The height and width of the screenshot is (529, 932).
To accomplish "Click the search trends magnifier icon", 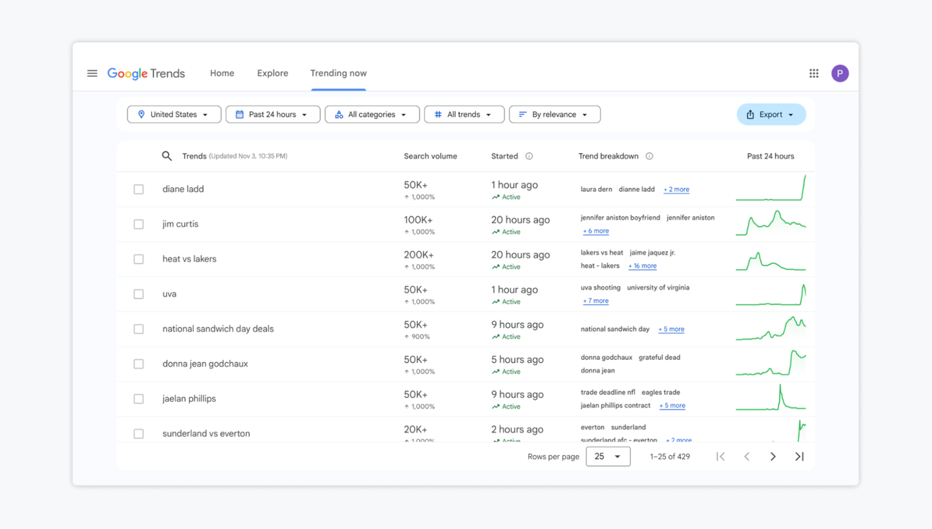I will tap(166, 156).
